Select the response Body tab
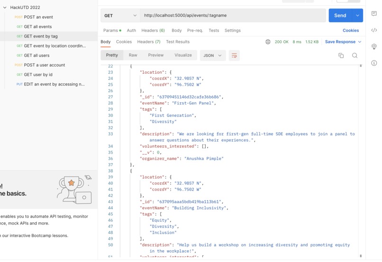The height and width of the screenshot is (262, 382). pyautogui.click(x=106, y=42)
